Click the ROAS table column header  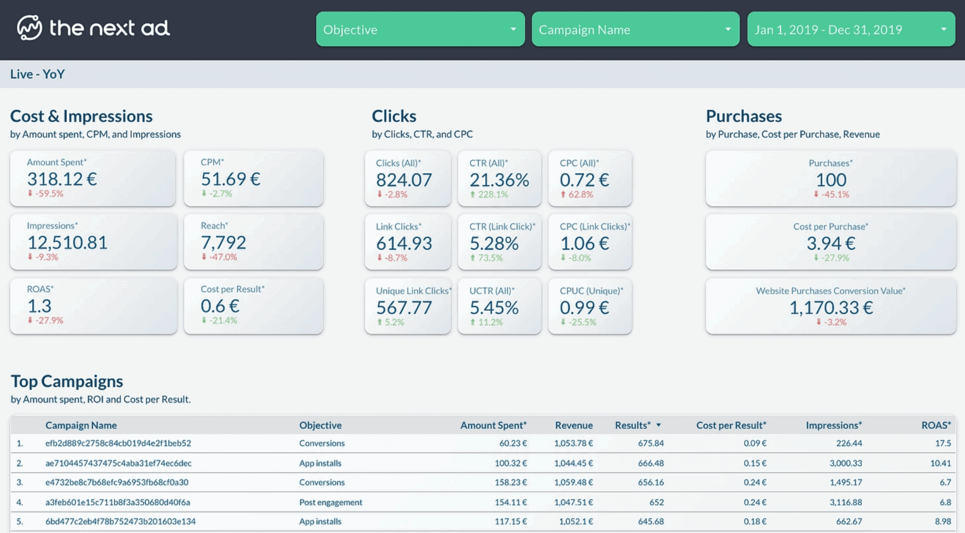coord(935,425)
